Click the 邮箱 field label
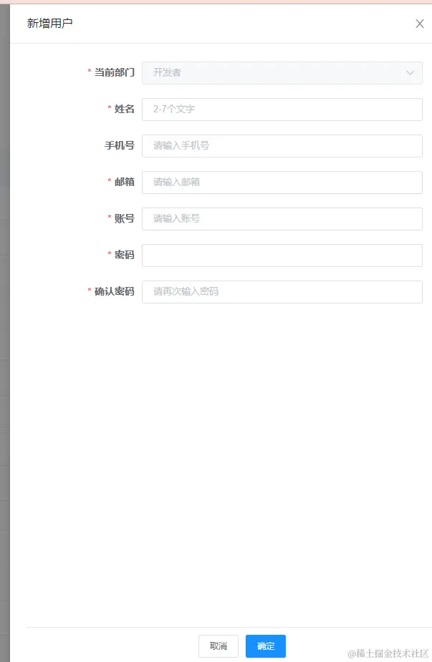432x662 pixels. coord(124,182)
